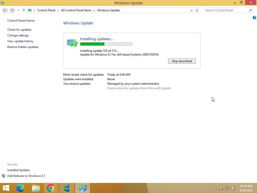Go up one level with Up arrow

tap(24, 10)
